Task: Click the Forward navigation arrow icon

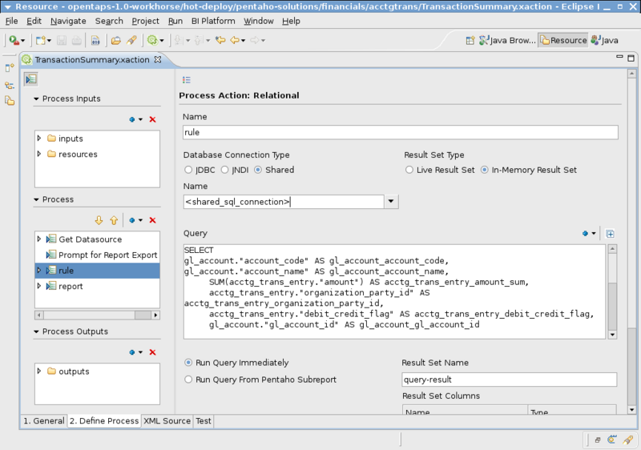Action: (x=254, y=40)
